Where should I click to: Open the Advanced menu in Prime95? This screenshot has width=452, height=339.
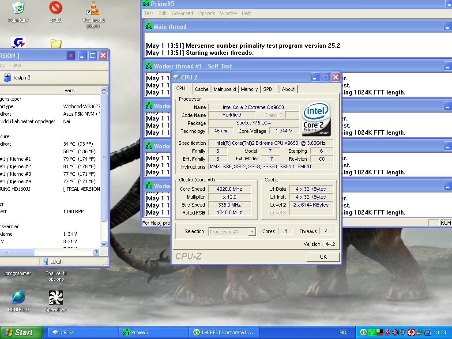[x=182, y=13]
